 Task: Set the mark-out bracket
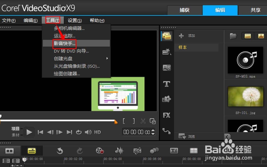click(x=134, y=121)
